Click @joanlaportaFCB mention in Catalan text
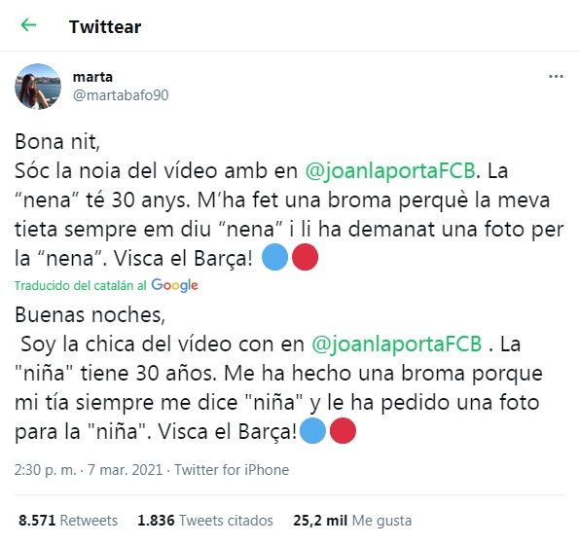The width and height of the screenshot is (580, 544). coord(390,171)
